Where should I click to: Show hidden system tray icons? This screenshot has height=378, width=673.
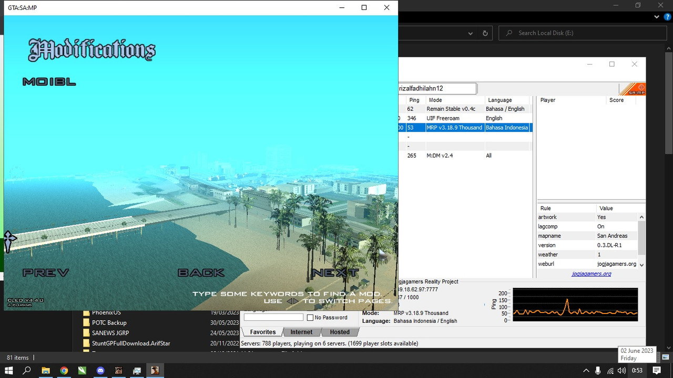pos(586,370)
